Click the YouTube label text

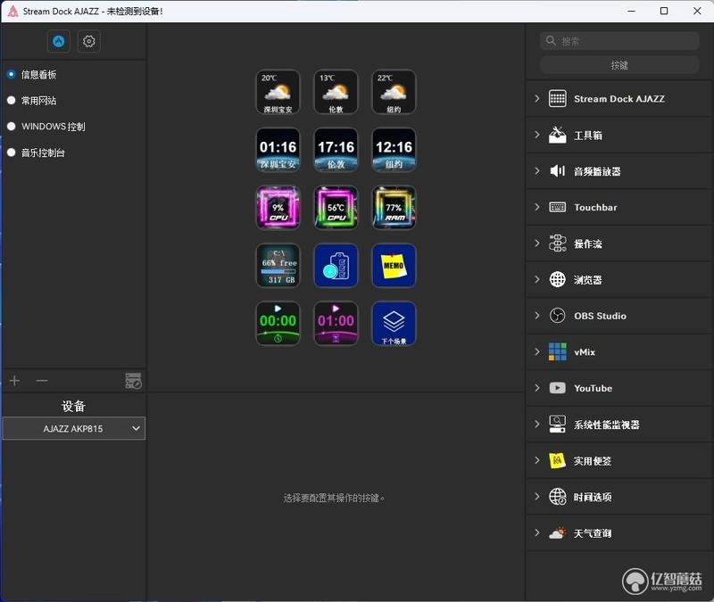click(593, 388)
